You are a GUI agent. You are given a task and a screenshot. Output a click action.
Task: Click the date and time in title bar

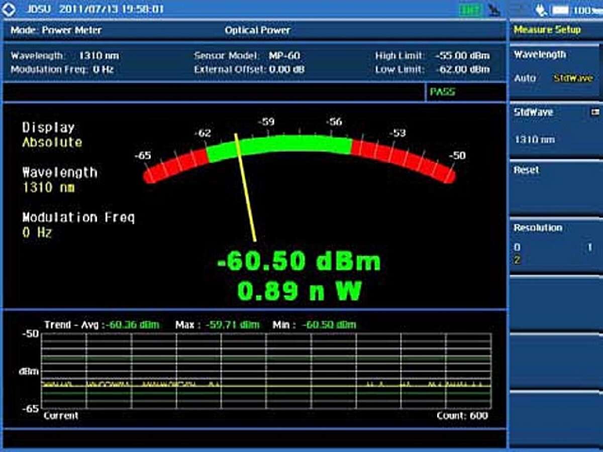[x=112, y=9]
